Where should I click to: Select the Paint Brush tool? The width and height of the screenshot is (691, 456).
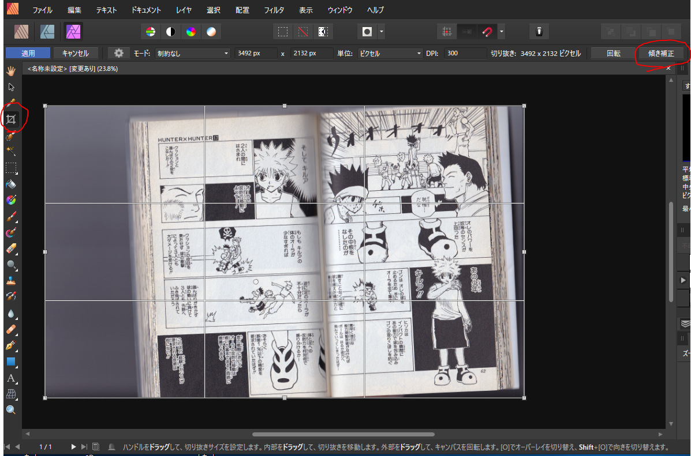11,217
